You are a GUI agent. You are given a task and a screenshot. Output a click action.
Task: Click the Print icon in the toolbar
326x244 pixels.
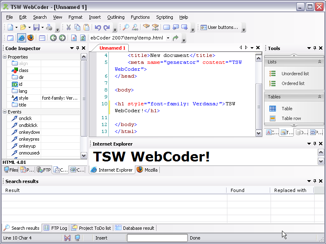coord(49,27)
